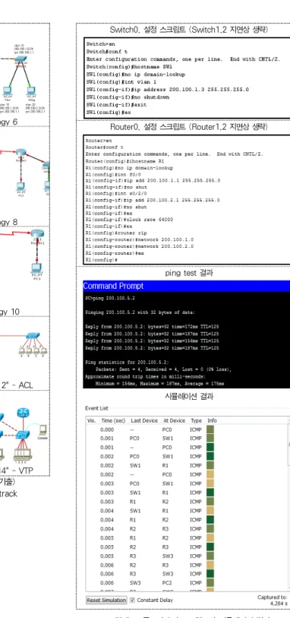
Task: Click the Console PC icon in VTP diagram
Action: click(x=43, y=430)
